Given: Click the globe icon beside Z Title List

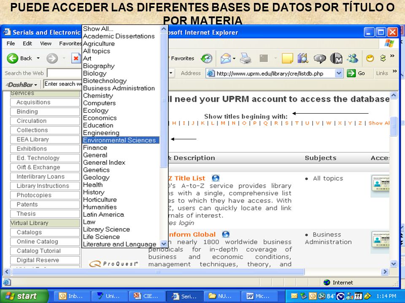Looking at the screenshot, I should [216, 178].
